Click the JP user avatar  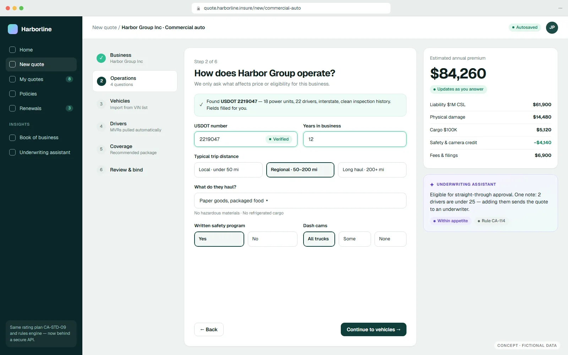pos(552,28)
